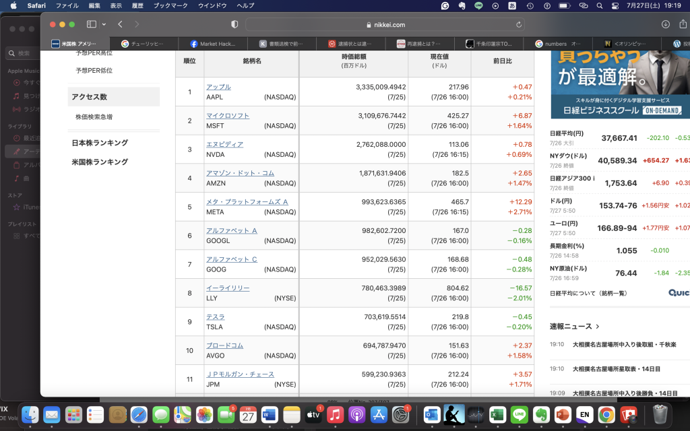690x431 pixels.
Task: Click the nikkei.com address bar
Action: (x=385, y=24)
